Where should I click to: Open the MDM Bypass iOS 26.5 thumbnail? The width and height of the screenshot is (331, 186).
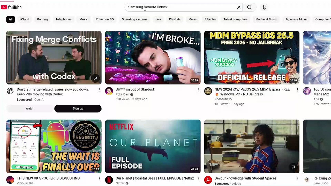click(252, 58)
